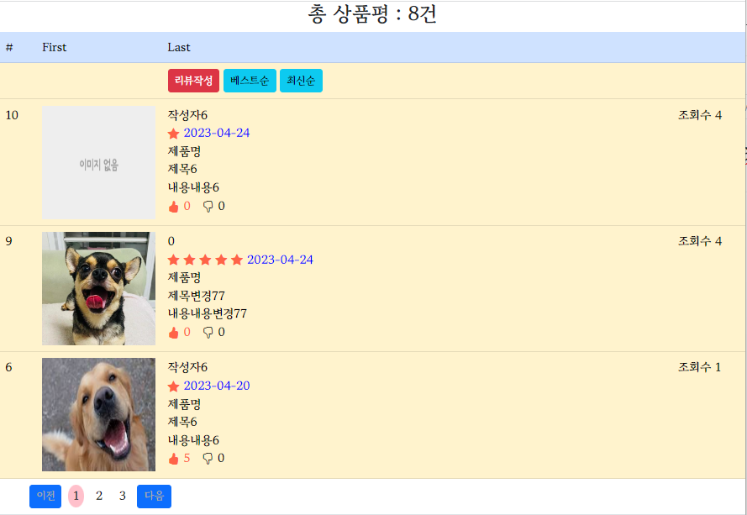747x515 pixels.
Task: Go to page 2
Action: [99, 496]
